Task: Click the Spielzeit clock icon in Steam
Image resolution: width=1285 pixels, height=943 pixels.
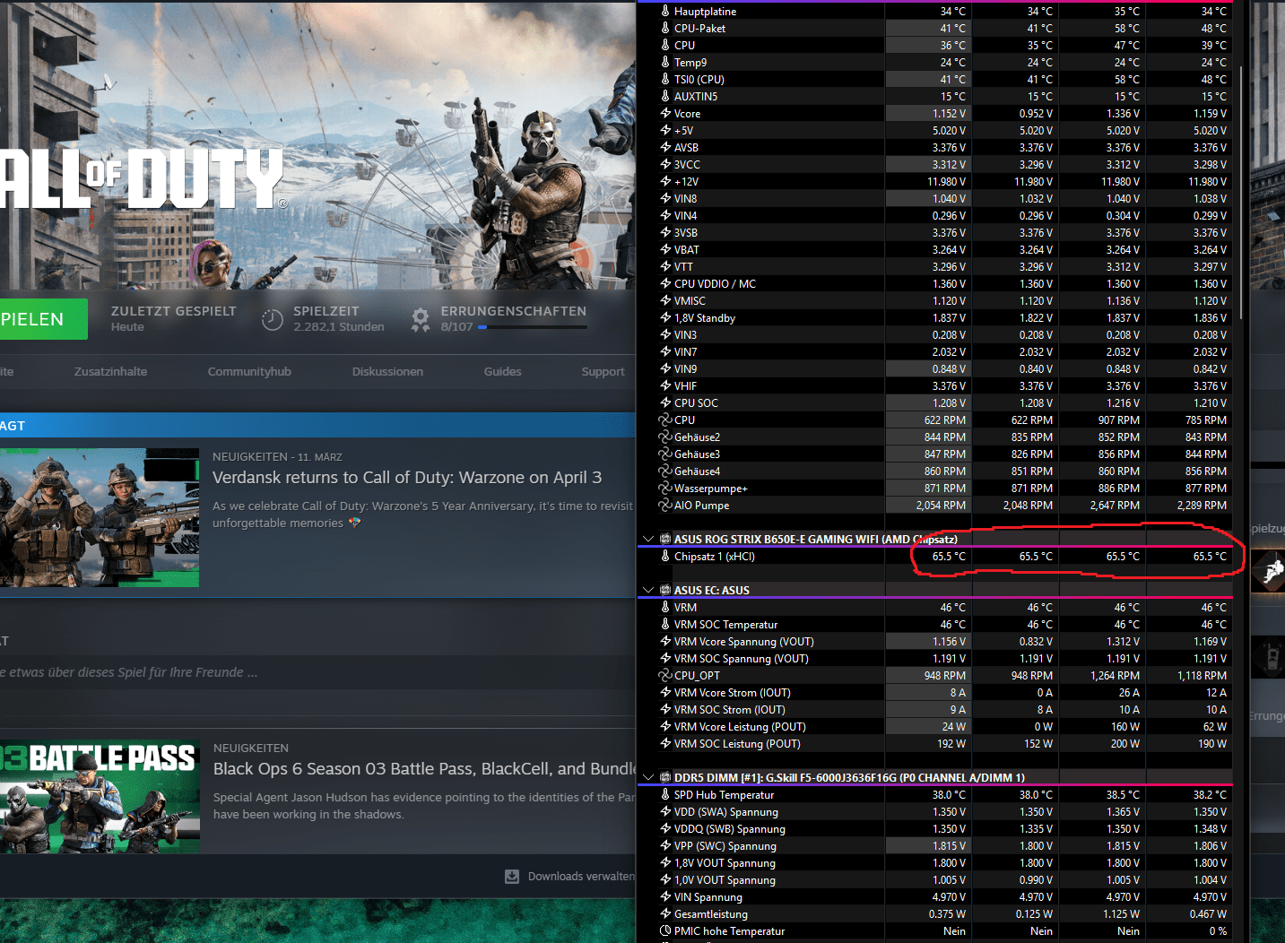Action: coord(273,319)
